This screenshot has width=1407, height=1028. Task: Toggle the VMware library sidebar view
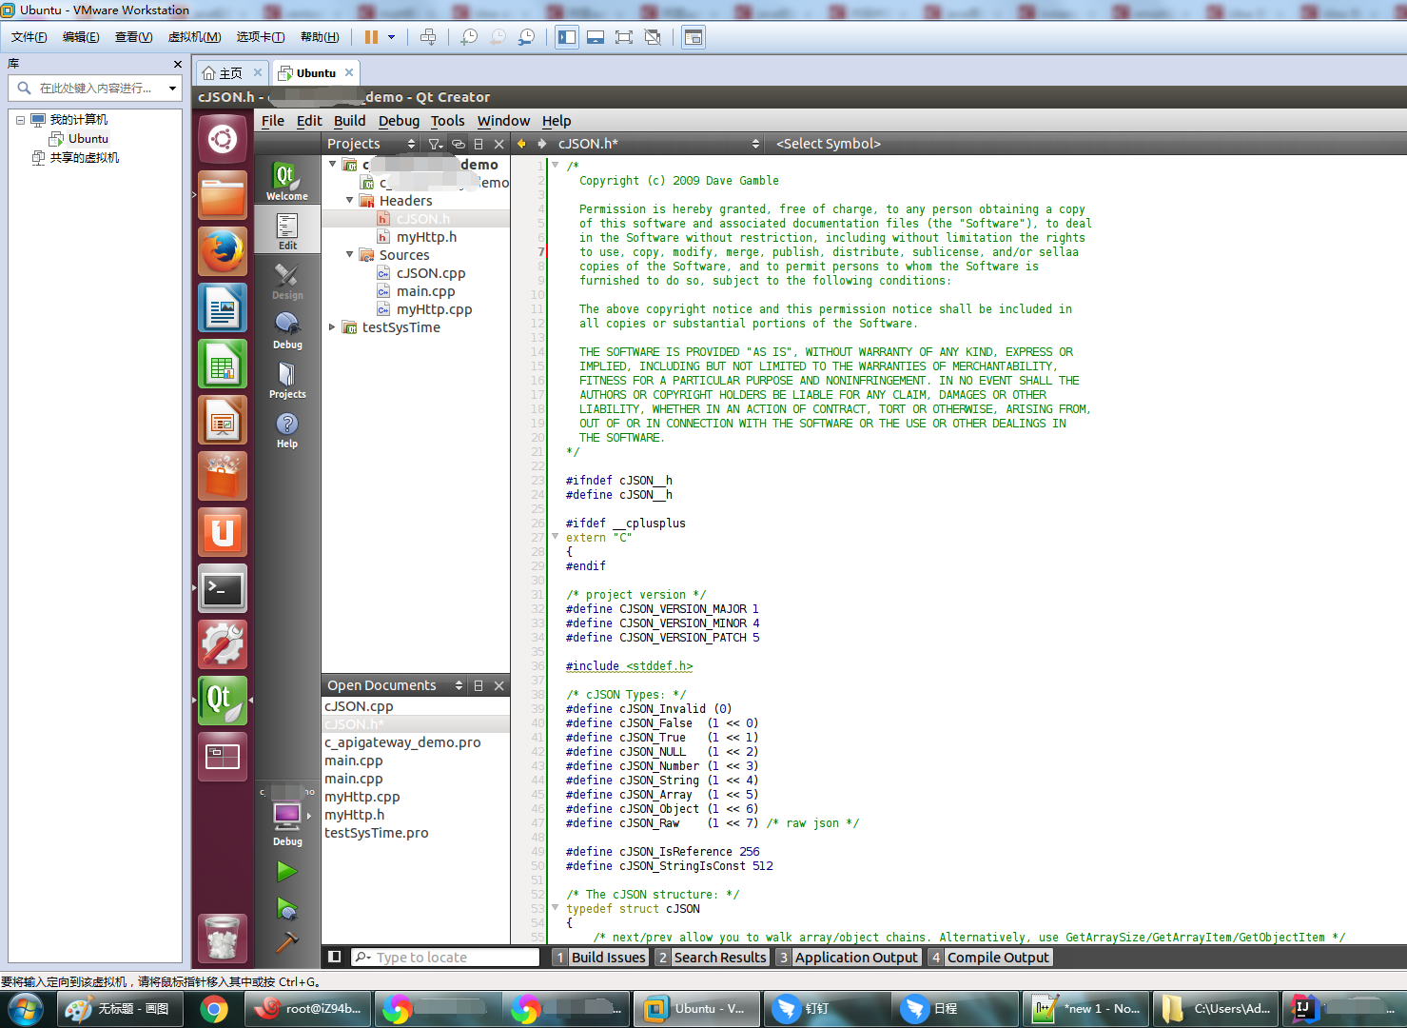[x=567, y=37]
